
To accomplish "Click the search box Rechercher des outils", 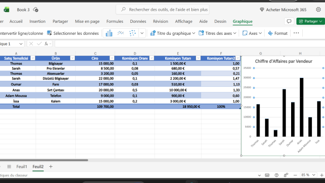I will click(162, 10).
